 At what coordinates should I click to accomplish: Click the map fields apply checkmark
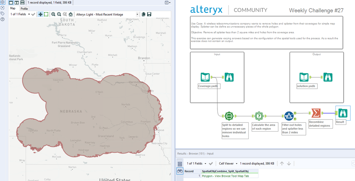(33, 14)
